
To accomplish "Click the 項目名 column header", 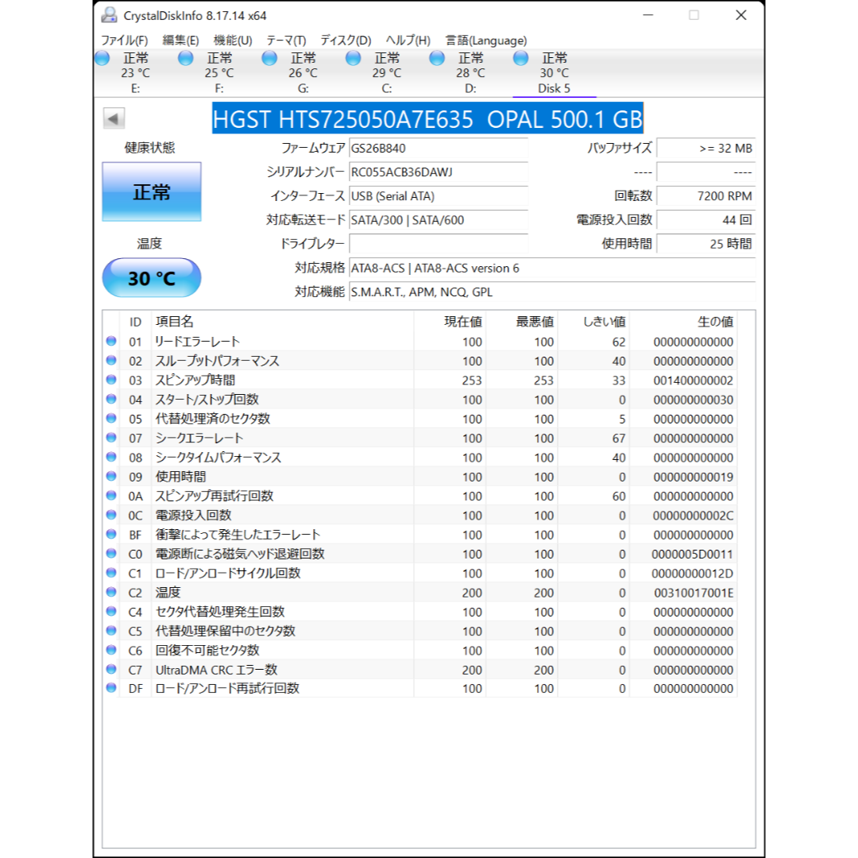I will tap(282, 322).
